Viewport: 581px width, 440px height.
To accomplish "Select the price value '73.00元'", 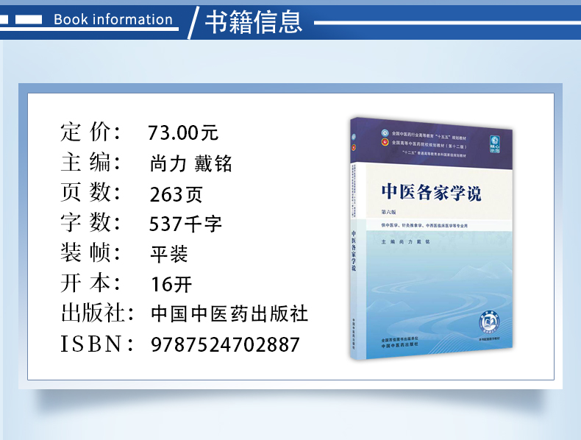I will coord(183,132).
